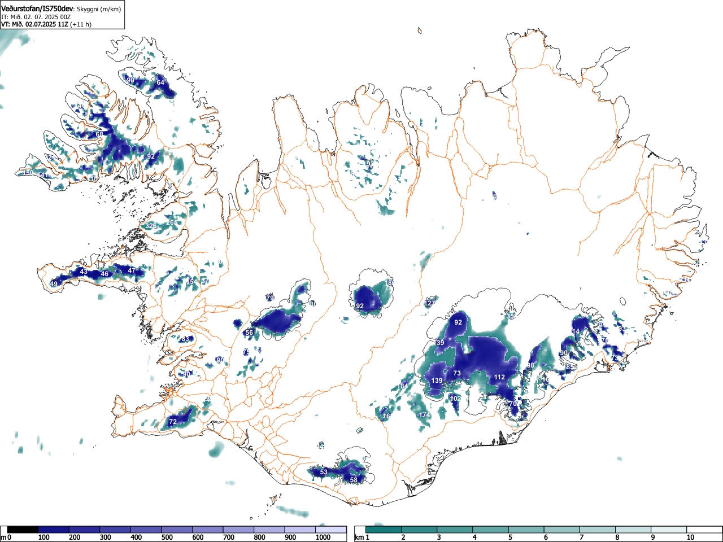Image resolution: width=723 pixels, height=542 pixels.
Task: Click the 700–800 m legend color segment
Action: click(238, 530)
